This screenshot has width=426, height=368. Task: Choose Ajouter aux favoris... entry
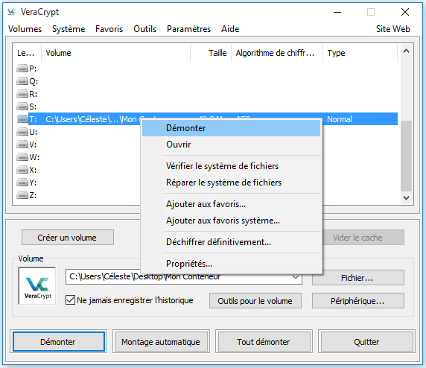pyautogui.click(x=231, y=204)
